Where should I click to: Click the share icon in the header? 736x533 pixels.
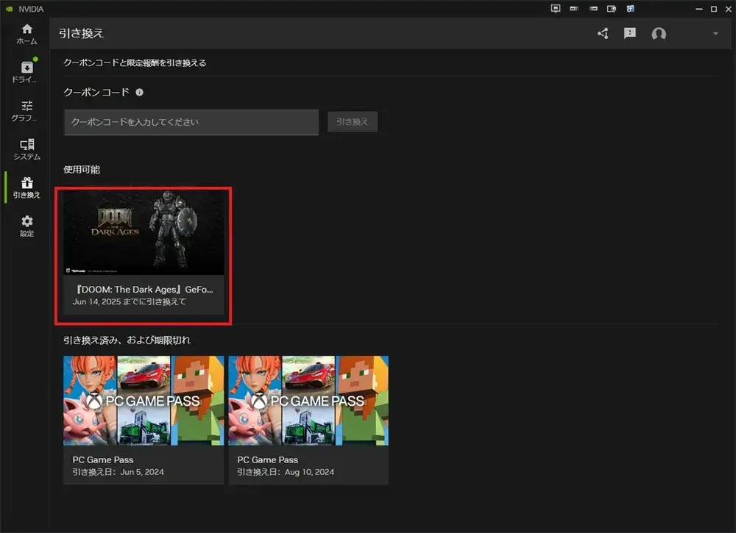pyautogui.click(x=604, y=33)
